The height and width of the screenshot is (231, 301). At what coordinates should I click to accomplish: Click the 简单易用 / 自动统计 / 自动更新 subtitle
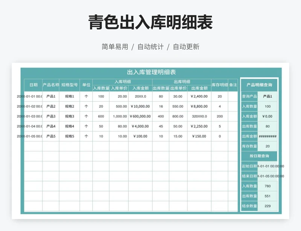(x=150, y=47)
